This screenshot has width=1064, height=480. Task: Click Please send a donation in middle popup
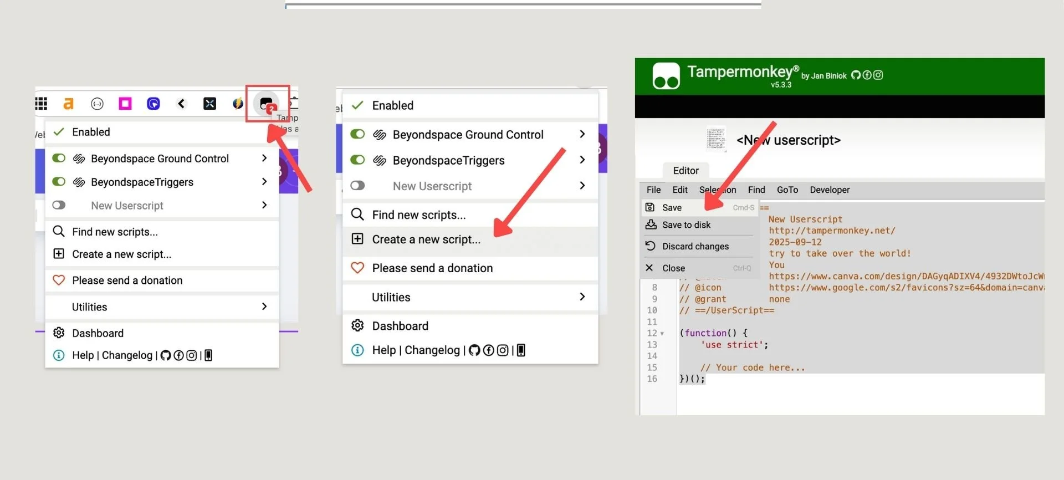coord(470,268)
